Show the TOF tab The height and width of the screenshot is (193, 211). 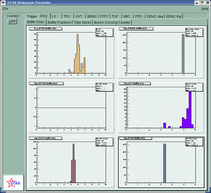(116, 16)
